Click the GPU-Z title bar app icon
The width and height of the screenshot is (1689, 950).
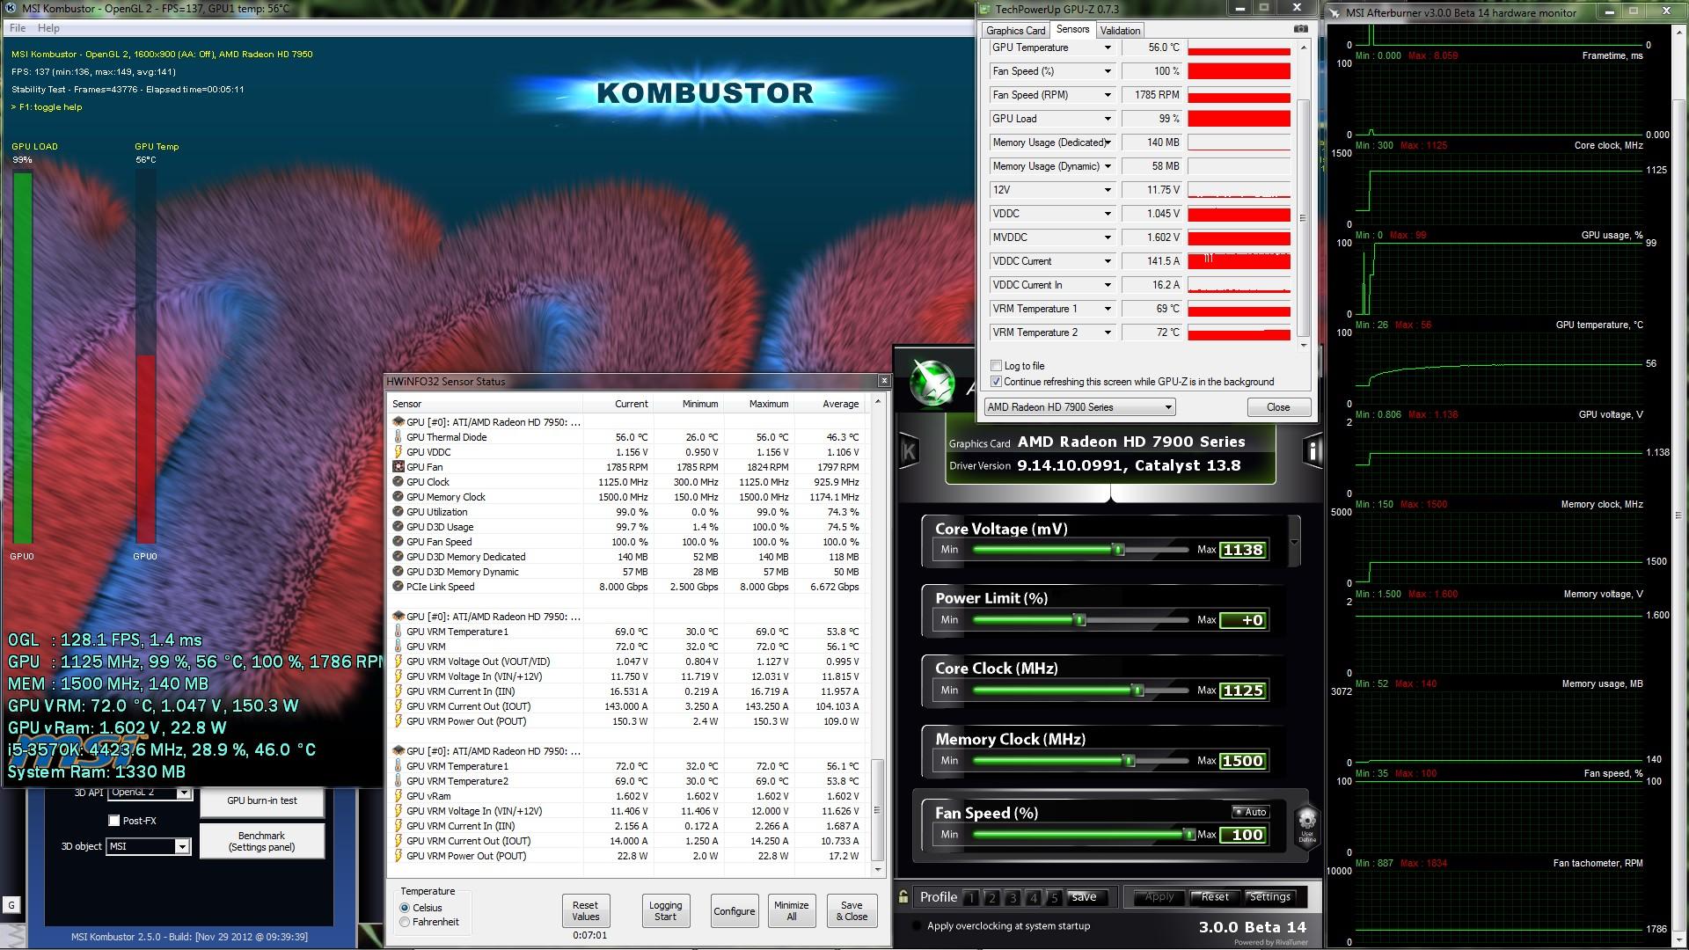point(986,9)
